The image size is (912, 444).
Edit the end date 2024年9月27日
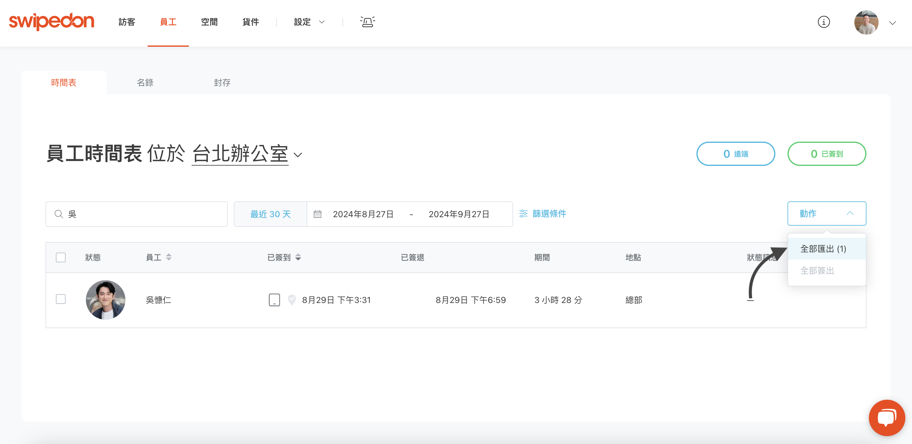point(459,214)
